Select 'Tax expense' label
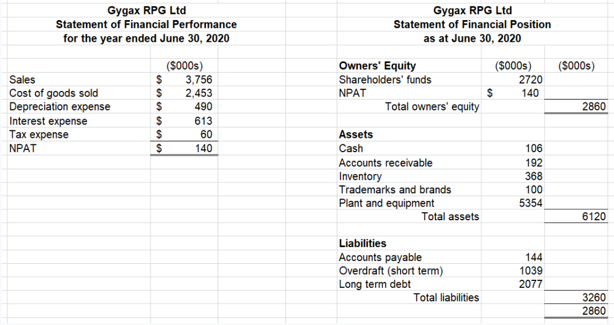Viewport: 614px width, 325px height. (x=39, y=134)
